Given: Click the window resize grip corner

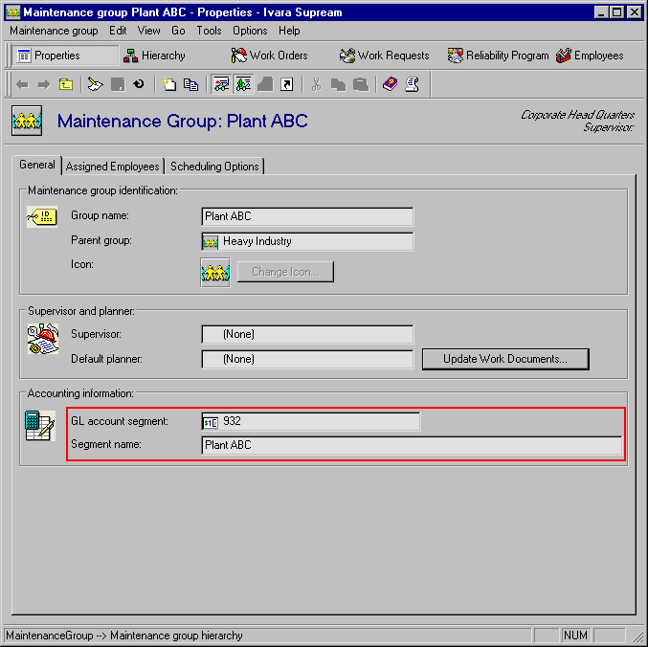Looking at the screenshot, I should click(638, 636).
